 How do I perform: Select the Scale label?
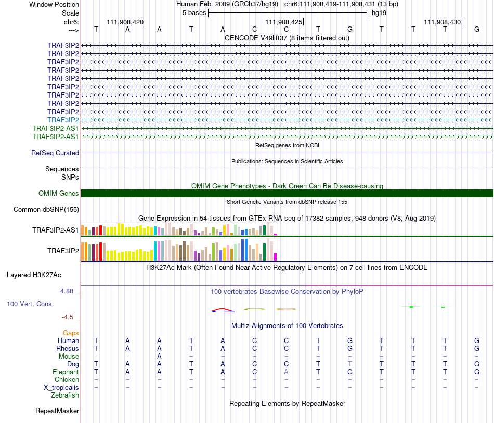click(70, 13)
